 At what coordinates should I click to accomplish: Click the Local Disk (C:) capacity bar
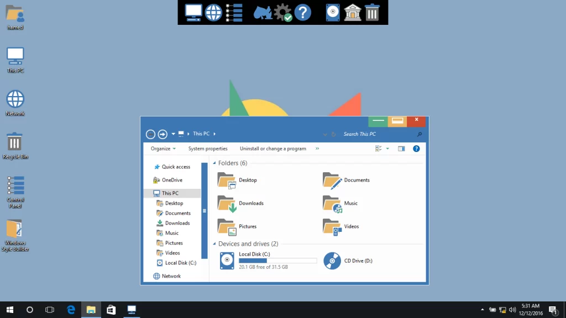click(277, 261)
